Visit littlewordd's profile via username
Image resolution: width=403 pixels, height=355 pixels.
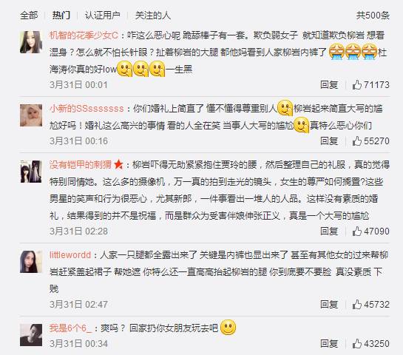tap(70, 254)
